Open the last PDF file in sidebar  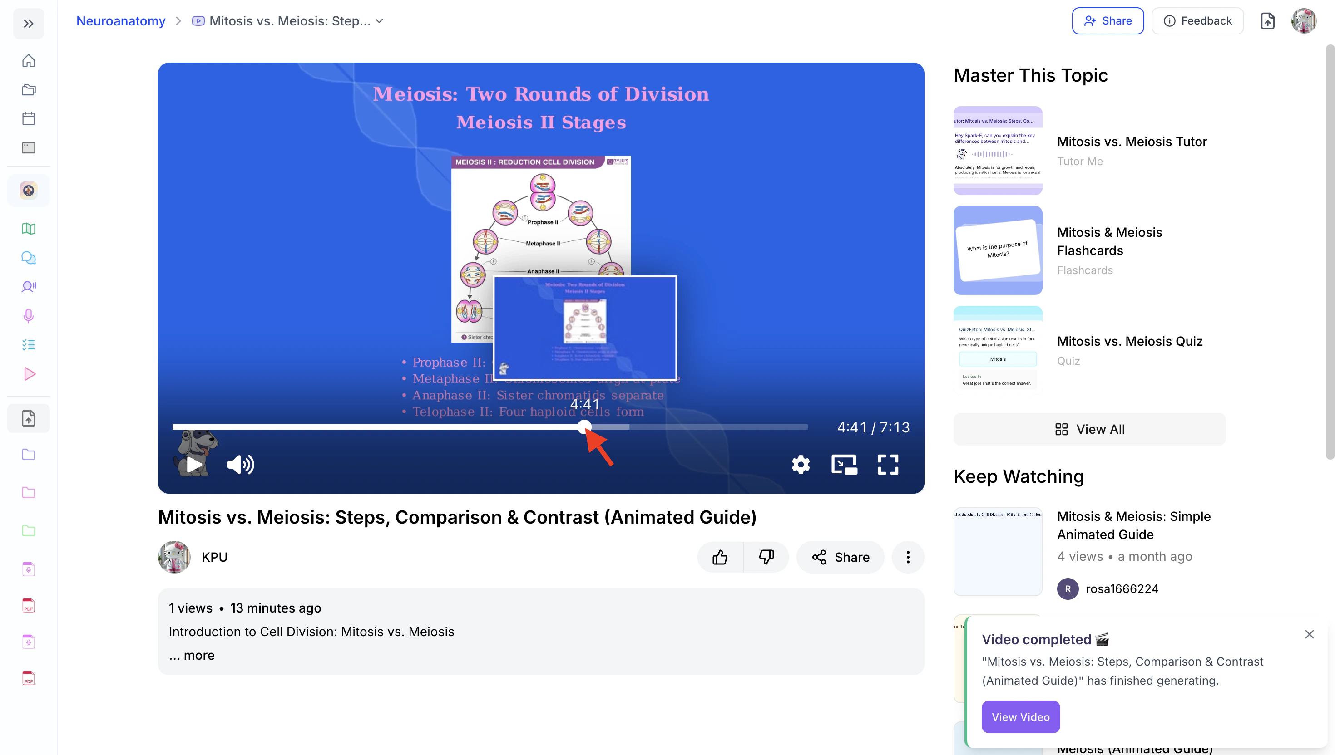[x=29, y=678]
